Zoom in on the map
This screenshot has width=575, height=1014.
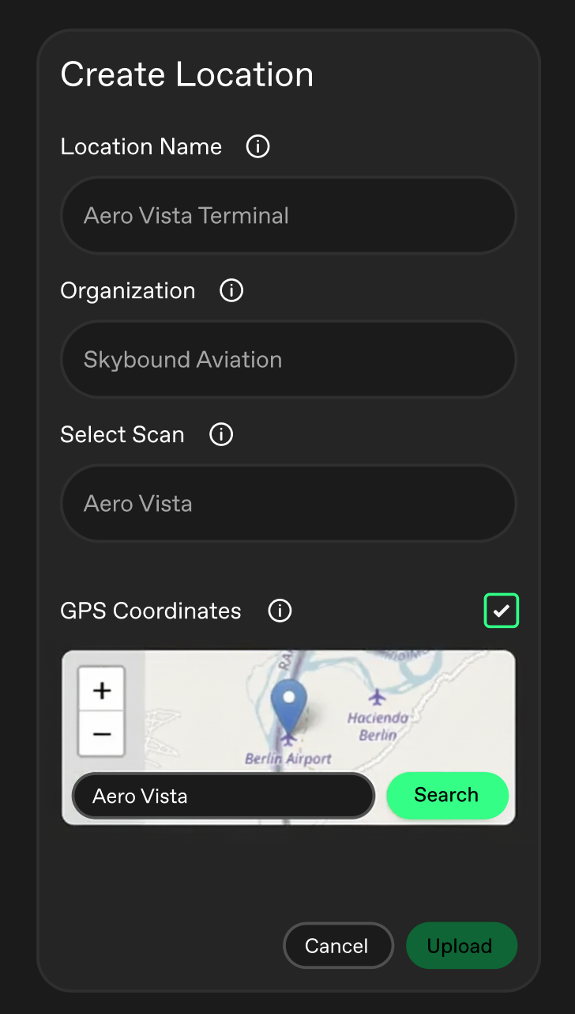pos(101,691)
